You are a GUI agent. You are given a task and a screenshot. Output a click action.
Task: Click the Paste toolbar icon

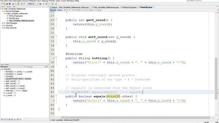(18, 4)
